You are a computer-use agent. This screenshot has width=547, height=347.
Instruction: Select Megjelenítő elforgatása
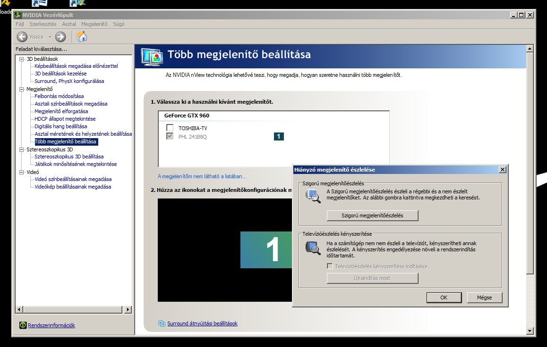pyautogui.click(x=61, y=111)
